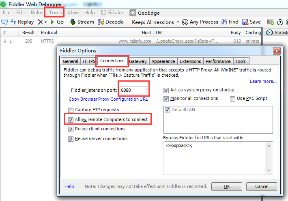
Task: Toggle Act as system proxy on startup
Action: point(166,90)
